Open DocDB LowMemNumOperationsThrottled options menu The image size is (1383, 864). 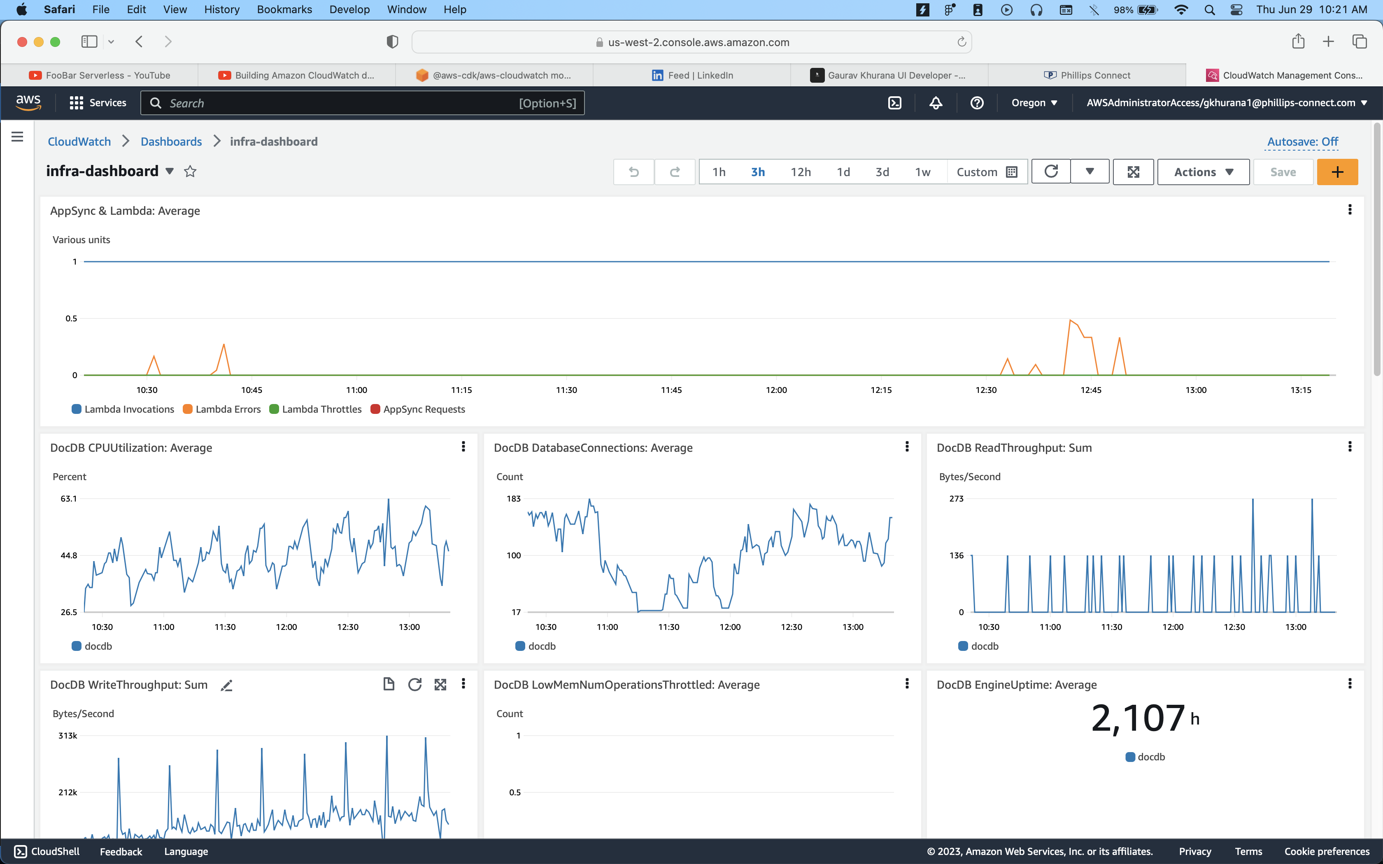pos(907,683)
